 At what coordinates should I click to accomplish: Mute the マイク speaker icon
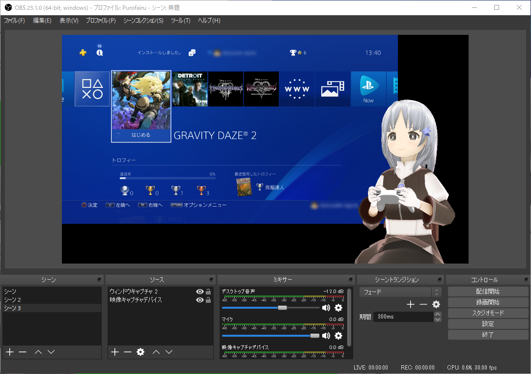pos(326,336)
